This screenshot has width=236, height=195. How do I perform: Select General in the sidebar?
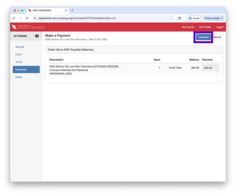click(x=20, y=47)
